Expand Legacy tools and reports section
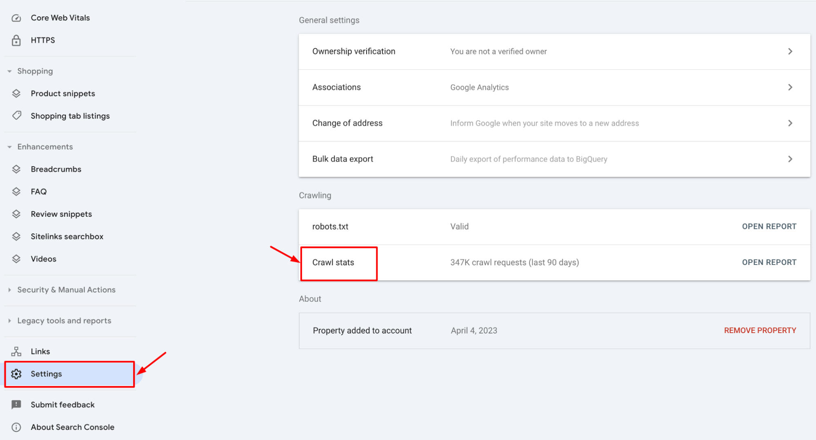This screenshot has height=440, width=816. tap(9, 321)
